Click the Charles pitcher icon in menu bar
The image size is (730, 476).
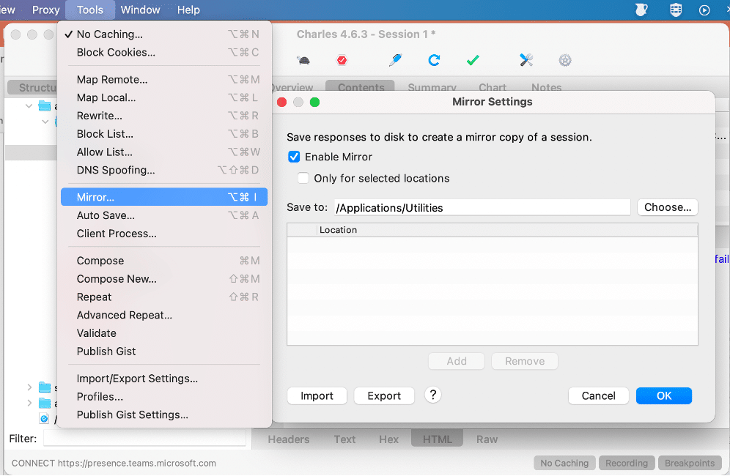pyautogui.click(x=641, y=10)
